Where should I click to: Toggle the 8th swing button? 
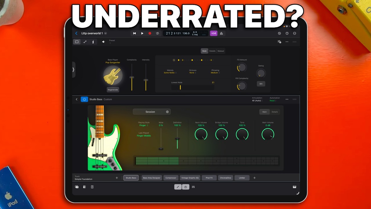tap(261, 84)
